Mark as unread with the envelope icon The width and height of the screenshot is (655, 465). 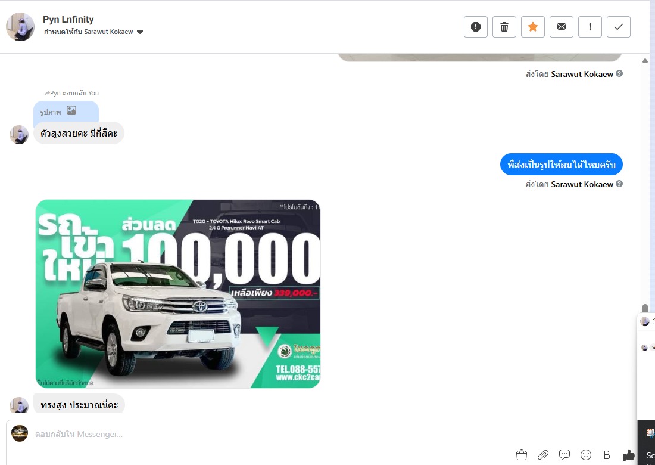(x=562, y=27)
